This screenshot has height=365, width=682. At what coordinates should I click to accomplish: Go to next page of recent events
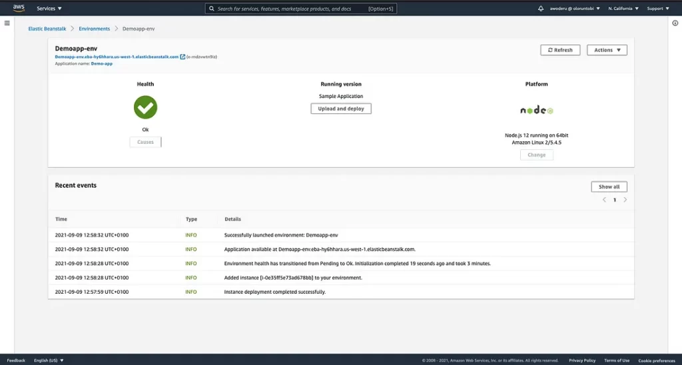point(625,200)
